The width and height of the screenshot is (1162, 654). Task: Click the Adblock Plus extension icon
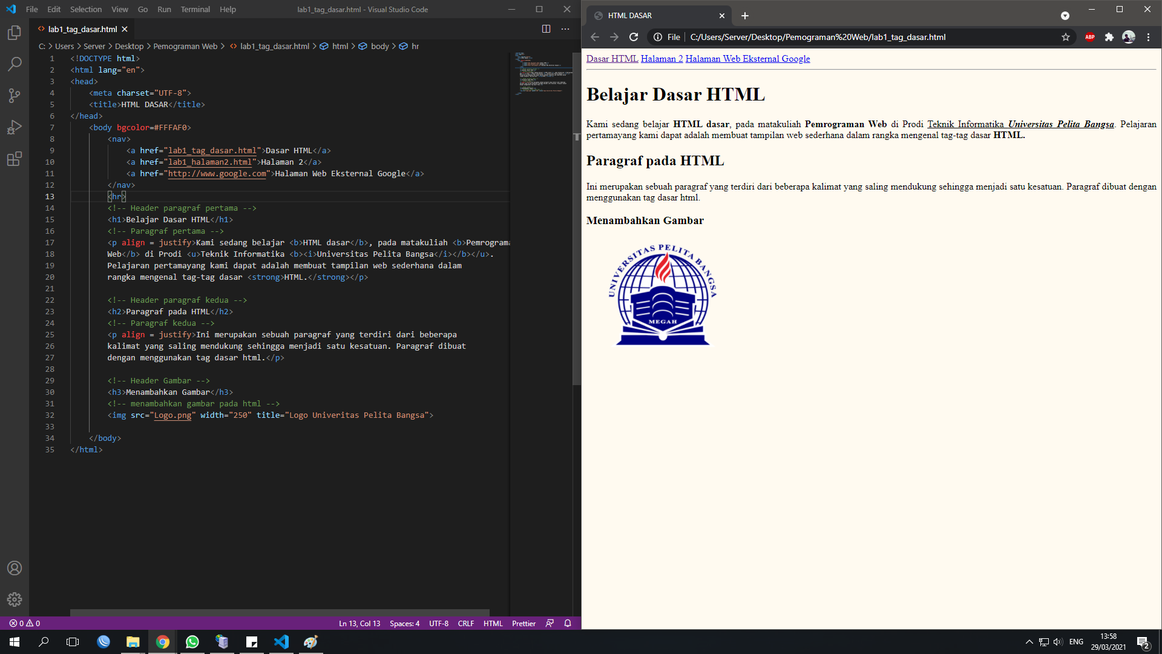click(x=1091, y=37)
